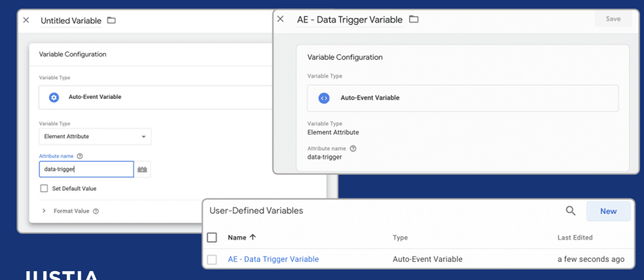Expand the Format Value section
Image resolution: width=644 pixels, height=280 pixels.
click(x=44, y=211)
